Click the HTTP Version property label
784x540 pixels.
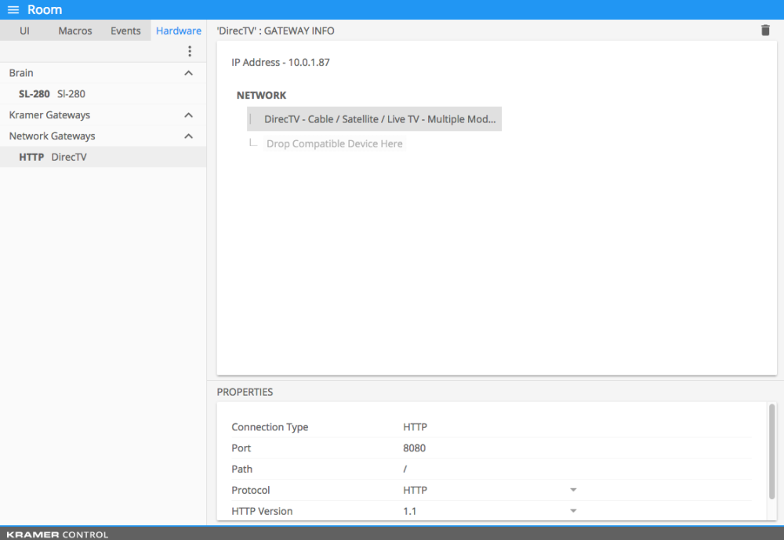coord(262,511)
